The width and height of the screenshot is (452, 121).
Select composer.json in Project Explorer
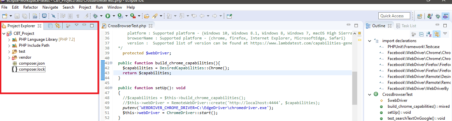[32, 63]
